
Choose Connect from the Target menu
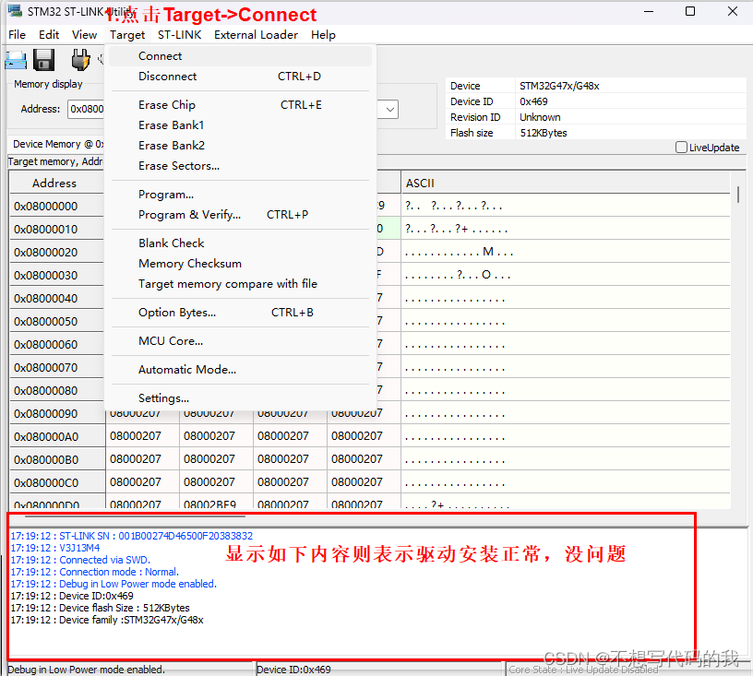tap(240, 56)
